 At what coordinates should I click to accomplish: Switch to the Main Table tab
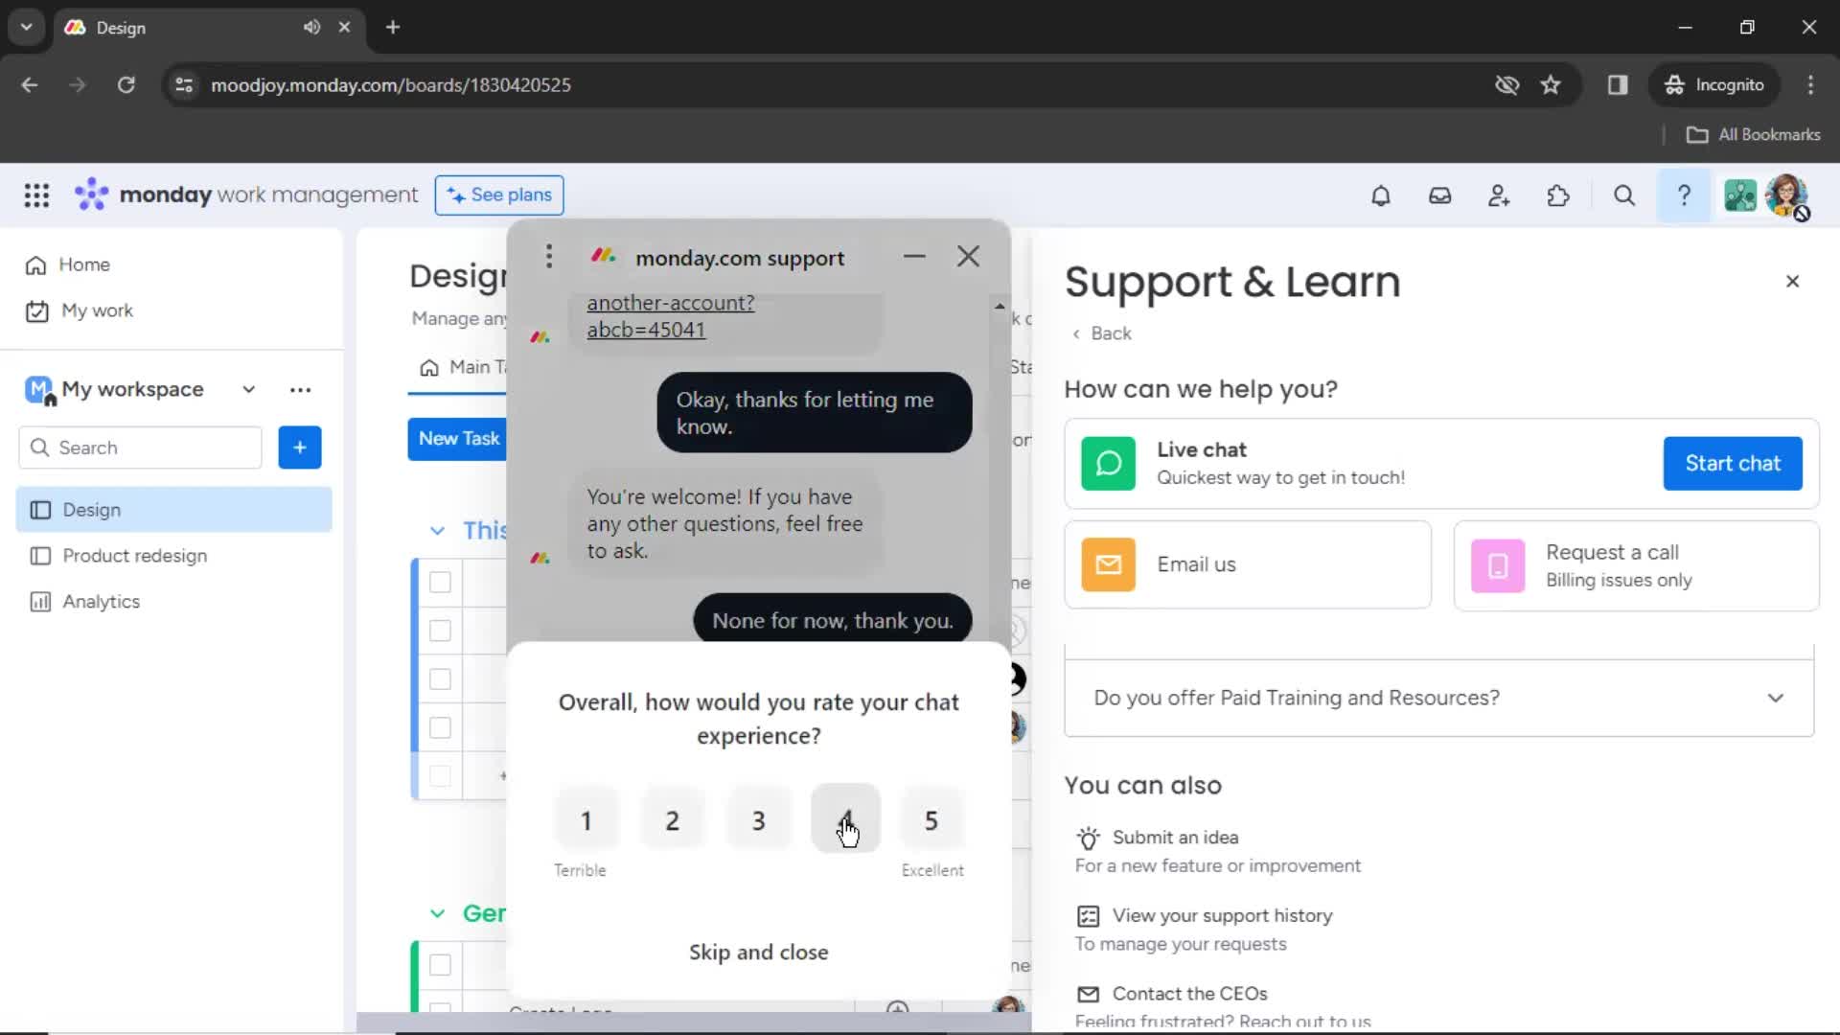[x=462, y=367]
